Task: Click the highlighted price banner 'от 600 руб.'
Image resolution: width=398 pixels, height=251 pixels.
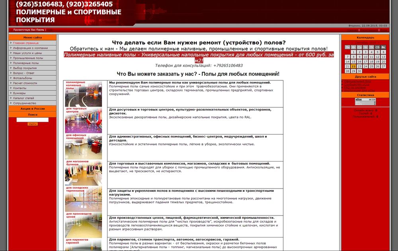Action: [x=199, y=58]
